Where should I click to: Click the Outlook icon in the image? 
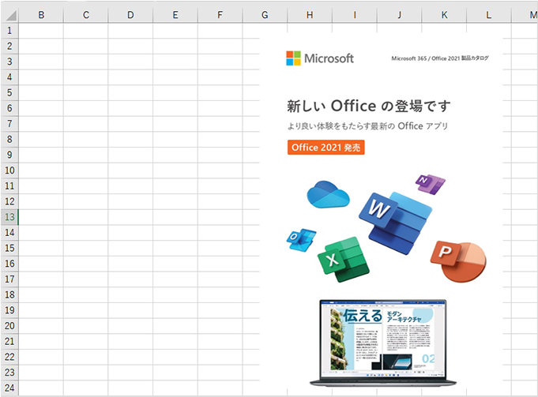(x=301, y=239)
